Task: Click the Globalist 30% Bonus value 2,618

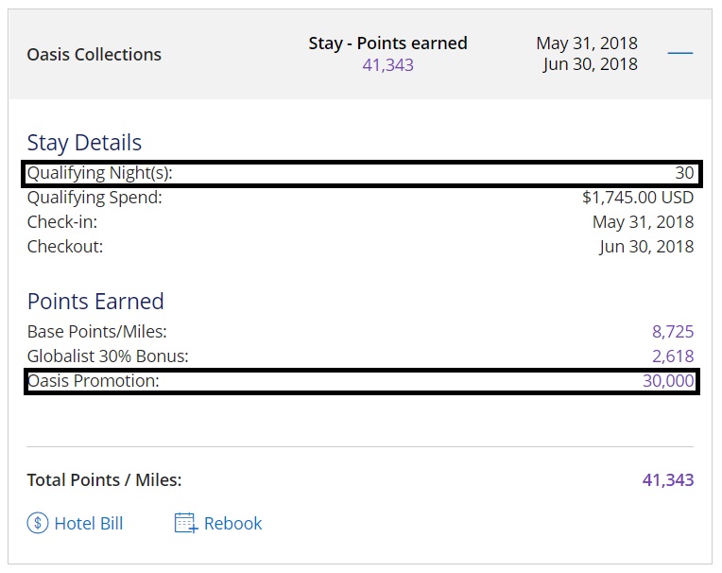Action: coord(672,356)
